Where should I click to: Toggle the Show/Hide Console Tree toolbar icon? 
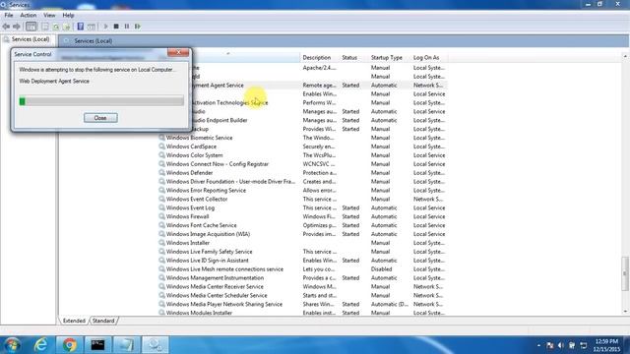[x=31, y=27]
